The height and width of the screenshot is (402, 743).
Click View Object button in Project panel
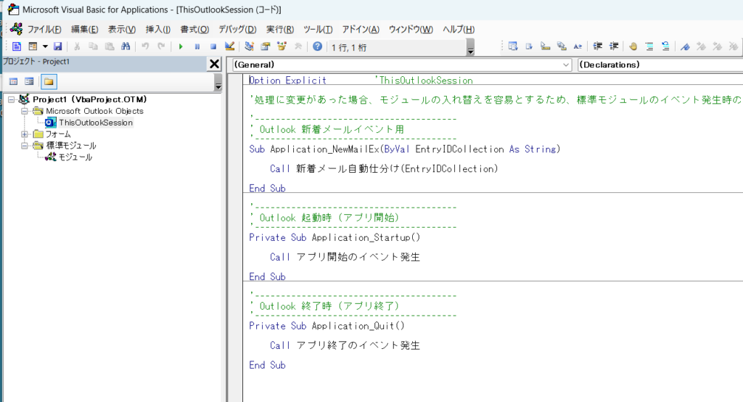tap(30, 81)
